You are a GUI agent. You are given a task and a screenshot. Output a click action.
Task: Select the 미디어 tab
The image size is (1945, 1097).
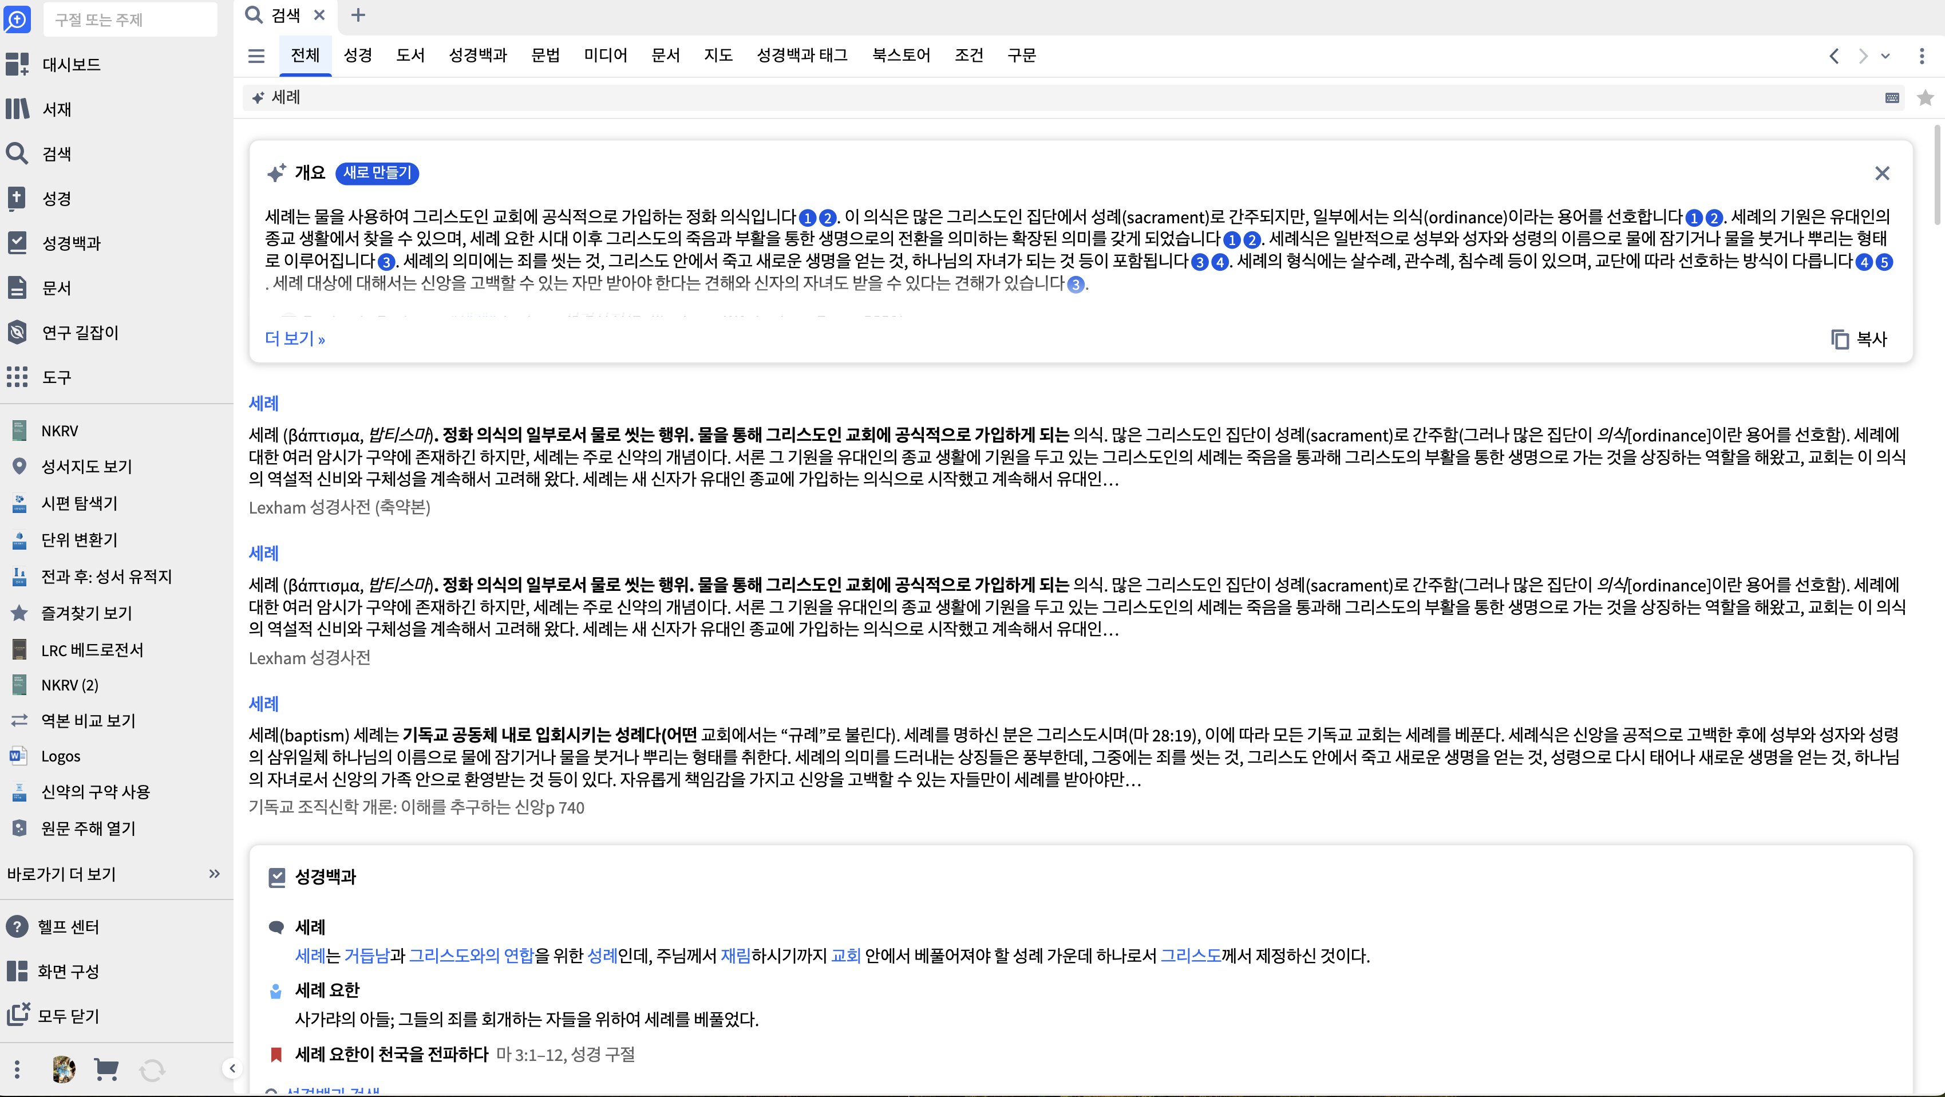606,55
